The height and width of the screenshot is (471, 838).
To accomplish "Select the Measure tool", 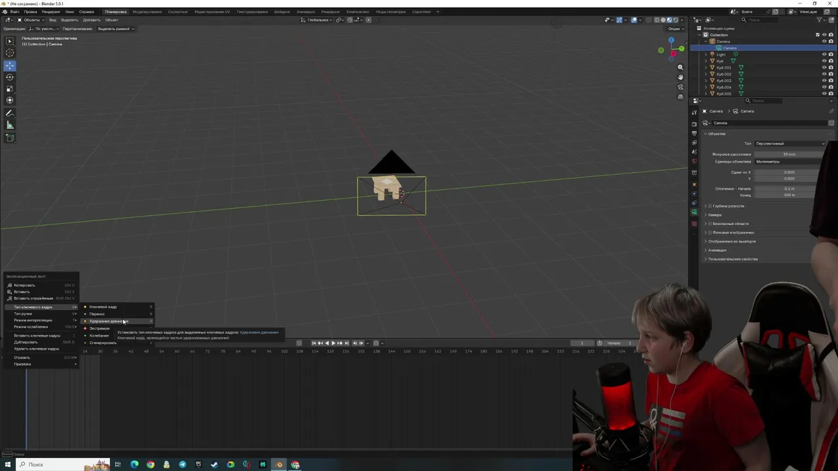I will tap(10, 126).
